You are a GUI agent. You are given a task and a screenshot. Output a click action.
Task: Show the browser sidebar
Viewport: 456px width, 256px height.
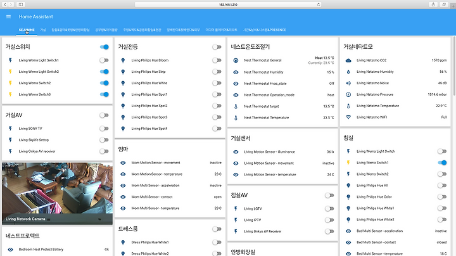point(21,4)
